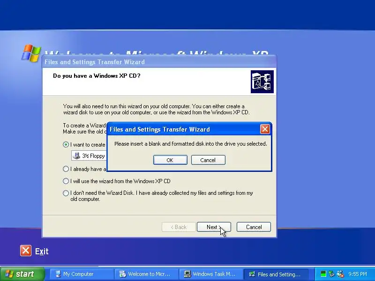Click the Windows XP flag logo

pos(31,53)
